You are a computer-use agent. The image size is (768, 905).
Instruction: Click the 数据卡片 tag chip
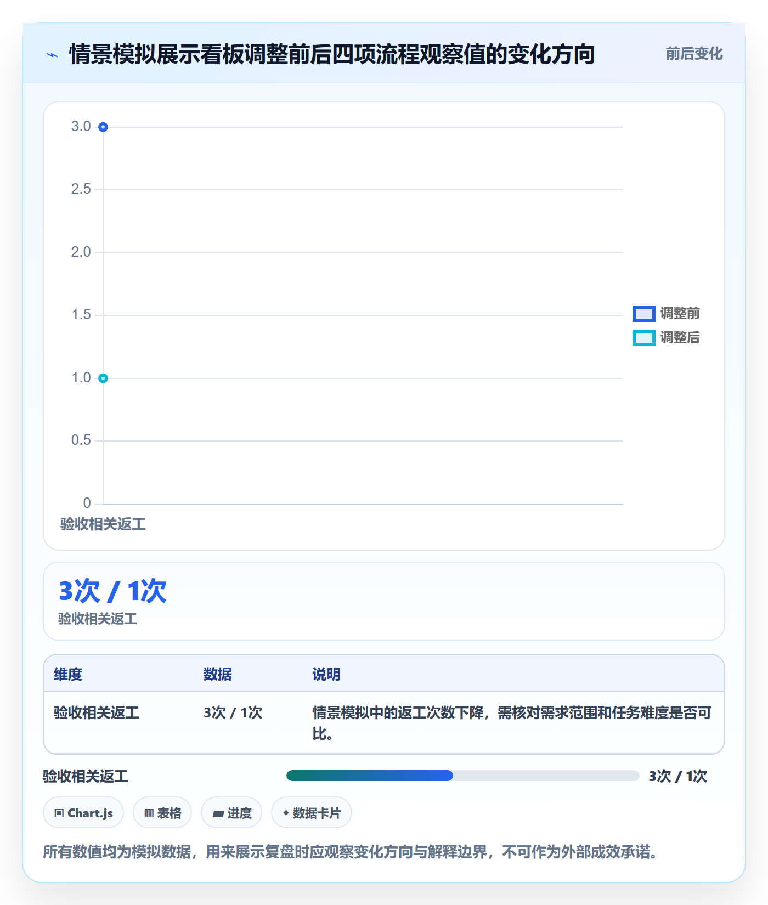[x=312, y=813]
